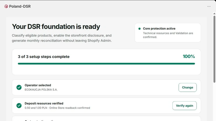
Task: Click the 'Core protection active' status text
Action: [x=159, y=29]
